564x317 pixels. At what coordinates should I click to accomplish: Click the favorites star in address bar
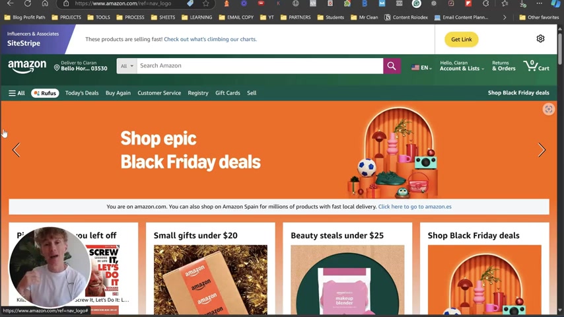coord(206,3)
